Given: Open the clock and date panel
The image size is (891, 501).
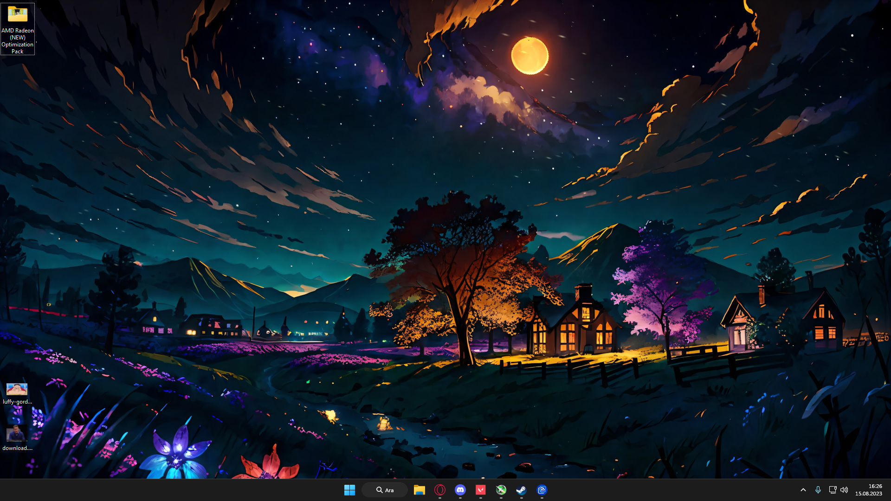Looking at the screenshot, I should click(869, 490).
